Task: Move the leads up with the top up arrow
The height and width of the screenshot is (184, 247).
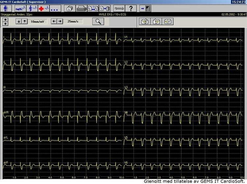Action: (x=5, y=20)
